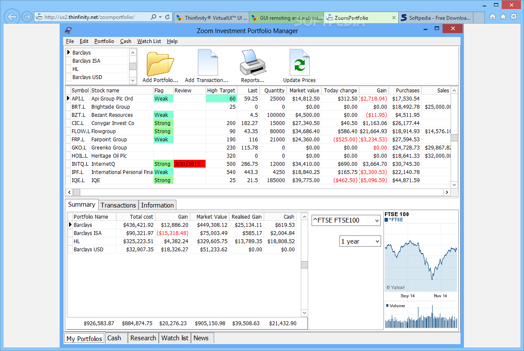This screenshot has width=524, height=351.
Task: Switch to GUI remoting browser tab
Action: 286,18
